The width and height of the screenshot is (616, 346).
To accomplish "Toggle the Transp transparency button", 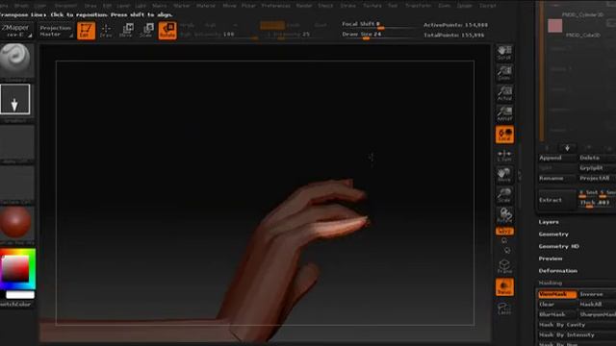I will pos(504,287).
